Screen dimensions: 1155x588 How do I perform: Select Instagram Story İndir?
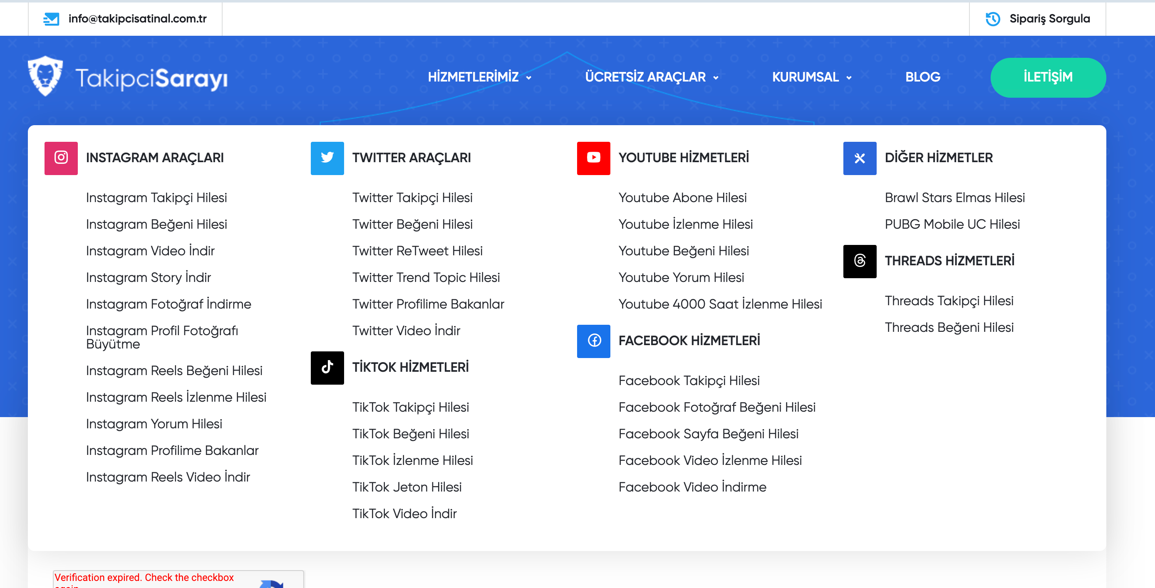[149, 277]
